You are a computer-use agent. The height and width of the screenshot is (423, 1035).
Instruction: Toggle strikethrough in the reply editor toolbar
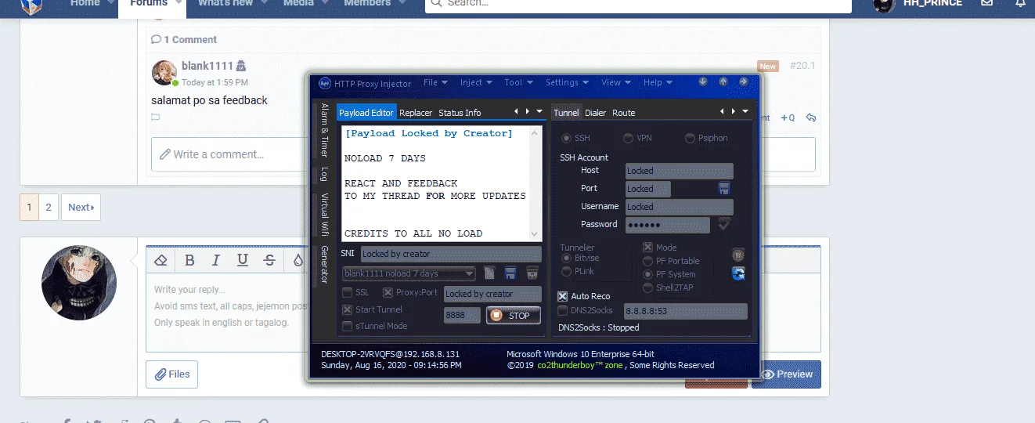coord(269,260)
